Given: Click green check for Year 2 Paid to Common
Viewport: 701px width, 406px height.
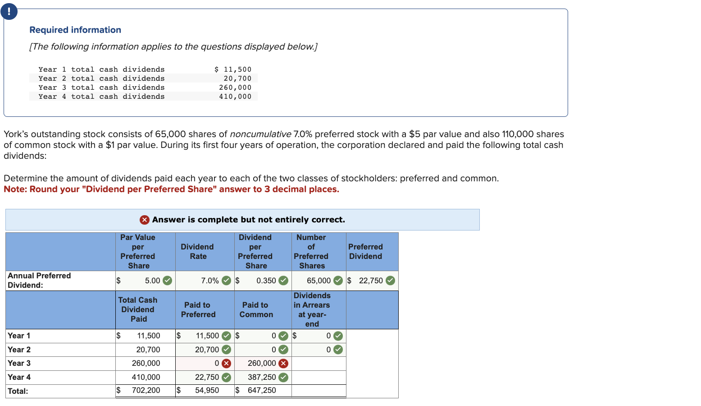Looking at the screenshot, I should [x=283, y=350].
